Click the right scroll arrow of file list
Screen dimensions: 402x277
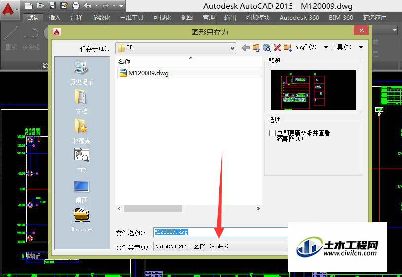click(x=258, y=208)
